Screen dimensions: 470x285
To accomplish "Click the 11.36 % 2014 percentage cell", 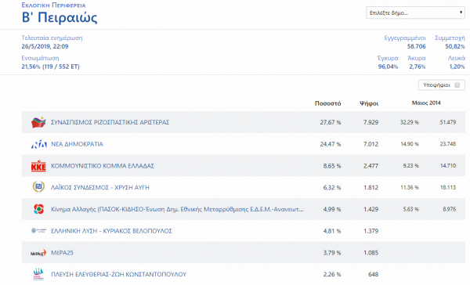I will click(x=410, y=188).
